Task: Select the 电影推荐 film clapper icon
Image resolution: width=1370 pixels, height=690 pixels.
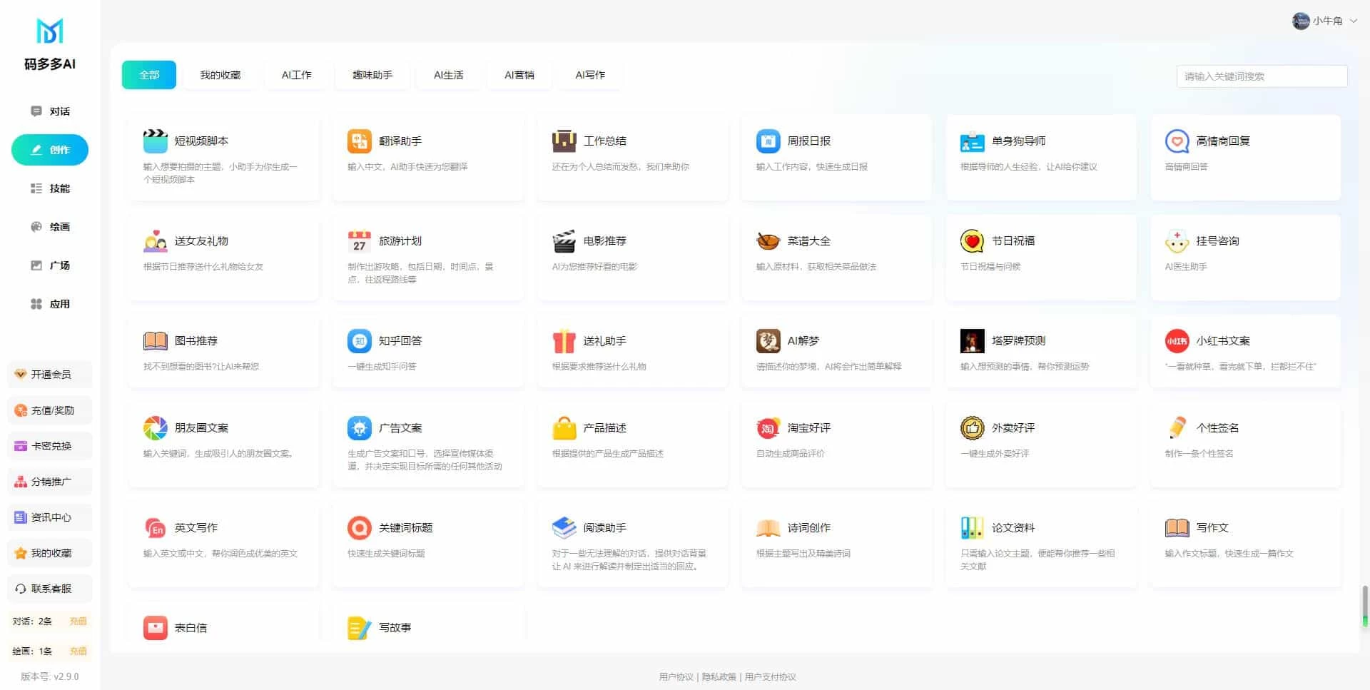Action: (x=564, y=241)
